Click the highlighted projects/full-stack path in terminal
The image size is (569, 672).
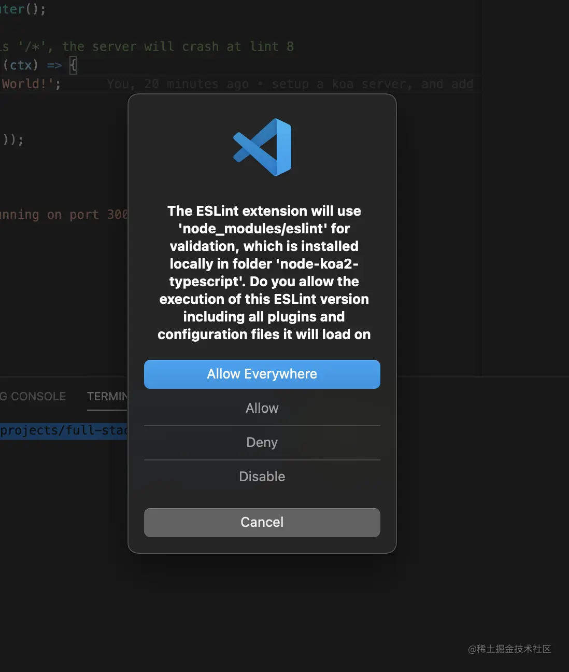point(62,430)
